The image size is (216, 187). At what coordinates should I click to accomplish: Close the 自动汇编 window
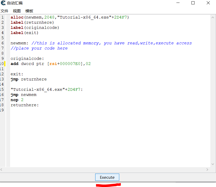(208, 3)
